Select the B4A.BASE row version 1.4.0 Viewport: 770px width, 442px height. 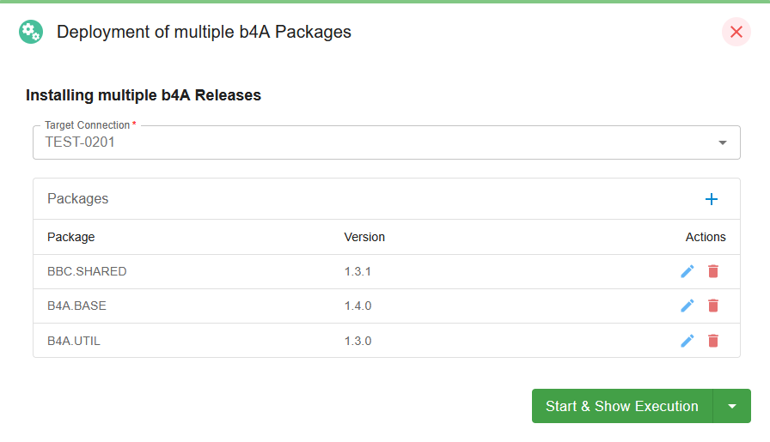pos(357,306)
